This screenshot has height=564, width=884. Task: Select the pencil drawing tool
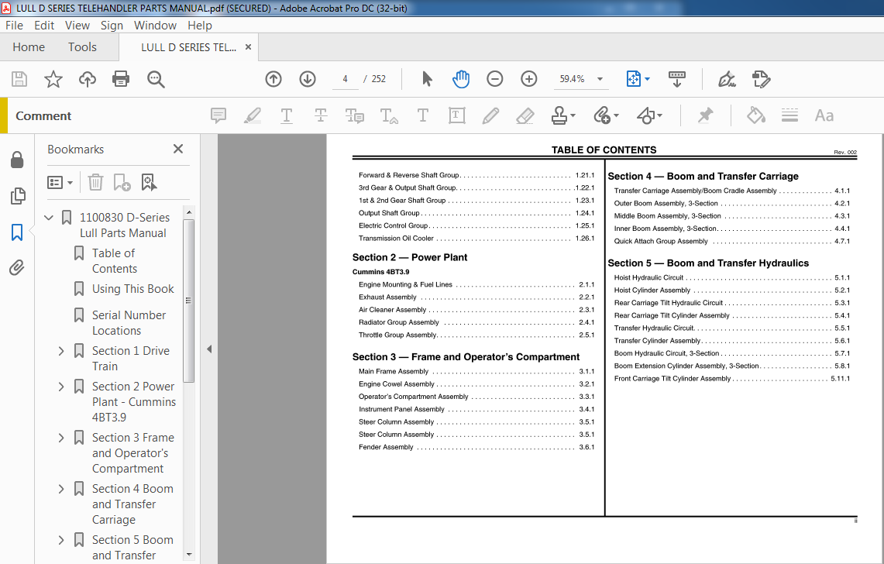tap(490, 115)
